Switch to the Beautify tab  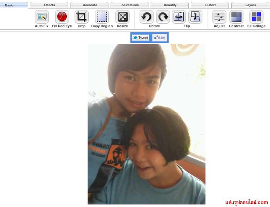[170, 5]
